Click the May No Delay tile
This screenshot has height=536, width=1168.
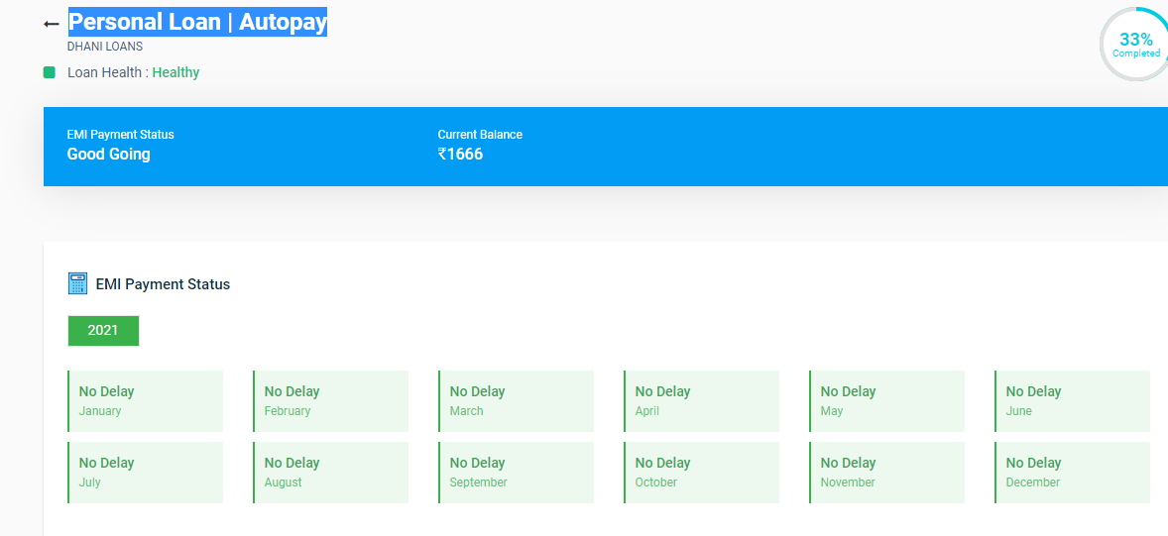(x=886, y=401)
